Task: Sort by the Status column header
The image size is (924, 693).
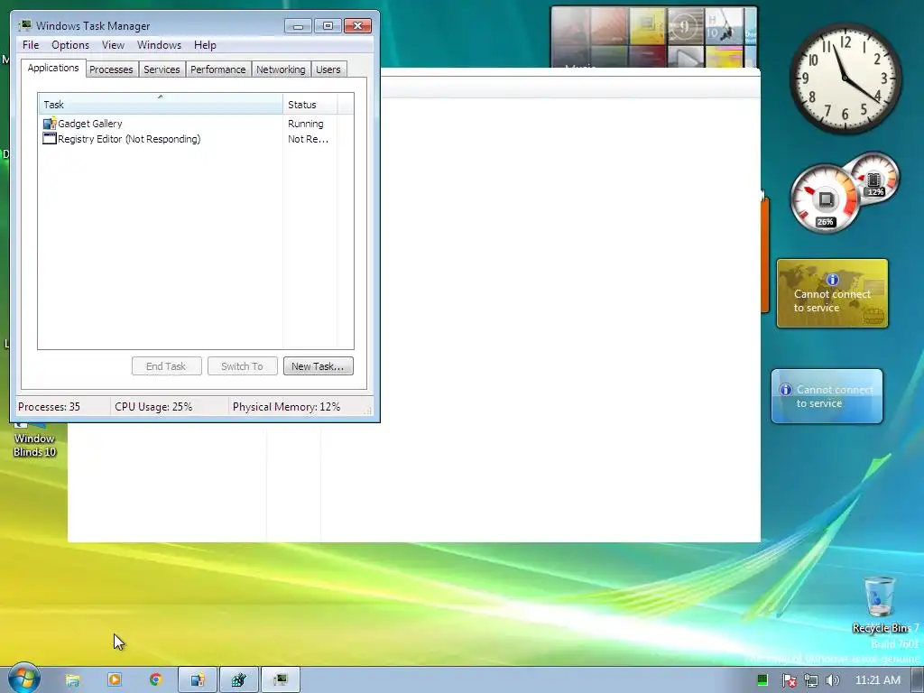Action: point(310,105)
